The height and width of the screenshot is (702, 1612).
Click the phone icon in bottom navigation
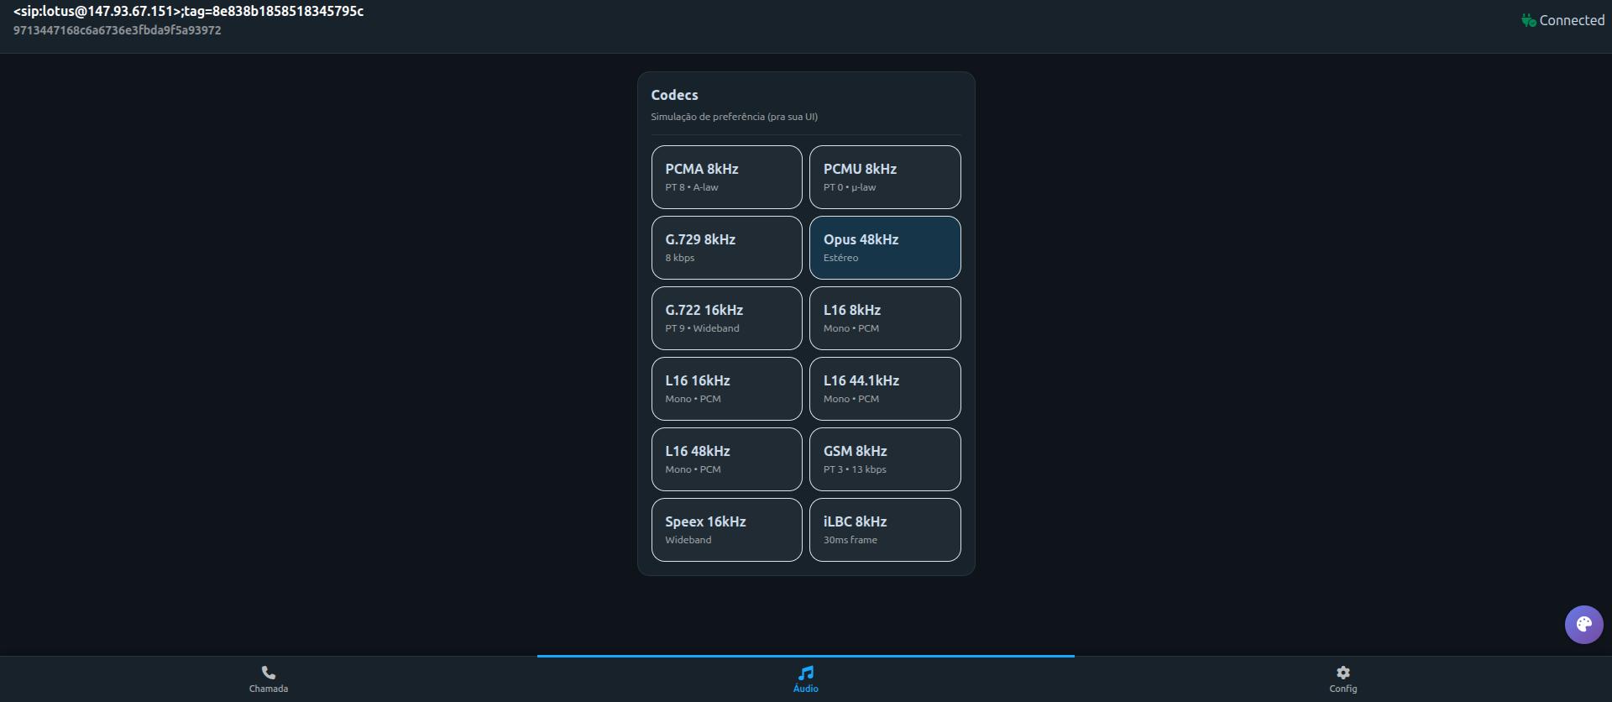[x=269, y=673]
